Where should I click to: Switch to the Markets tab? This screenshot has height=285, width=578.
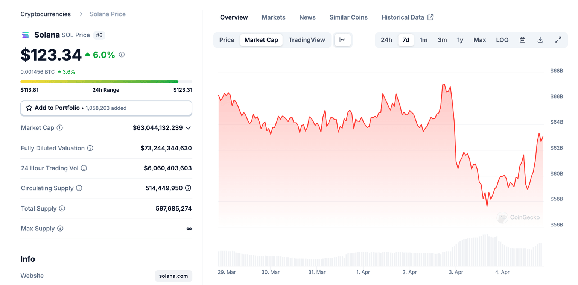click(274, 17)
